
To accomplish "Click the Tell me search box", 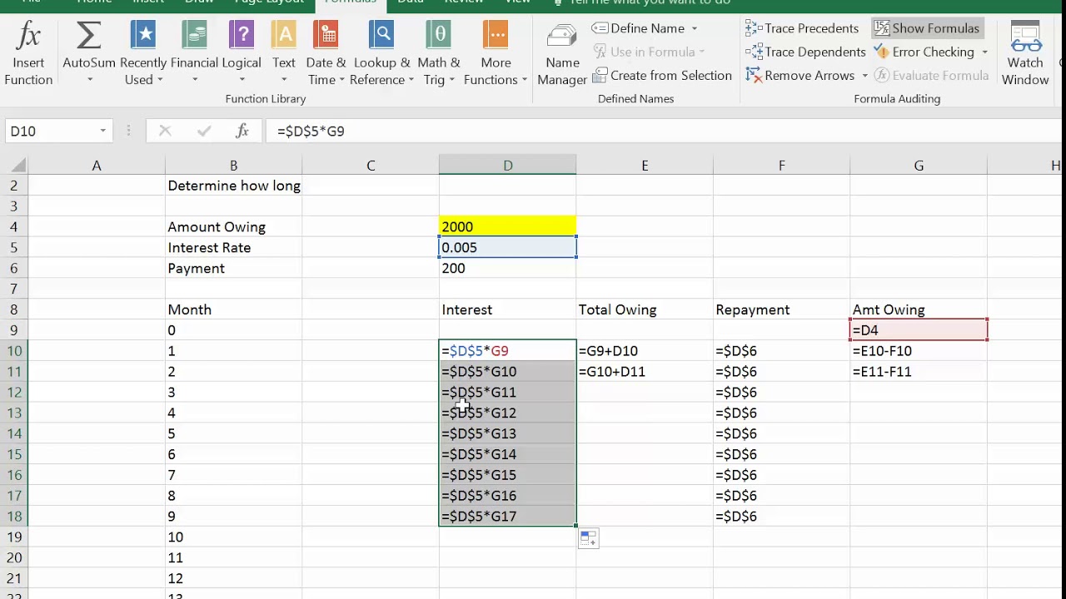I will [641, 2].
